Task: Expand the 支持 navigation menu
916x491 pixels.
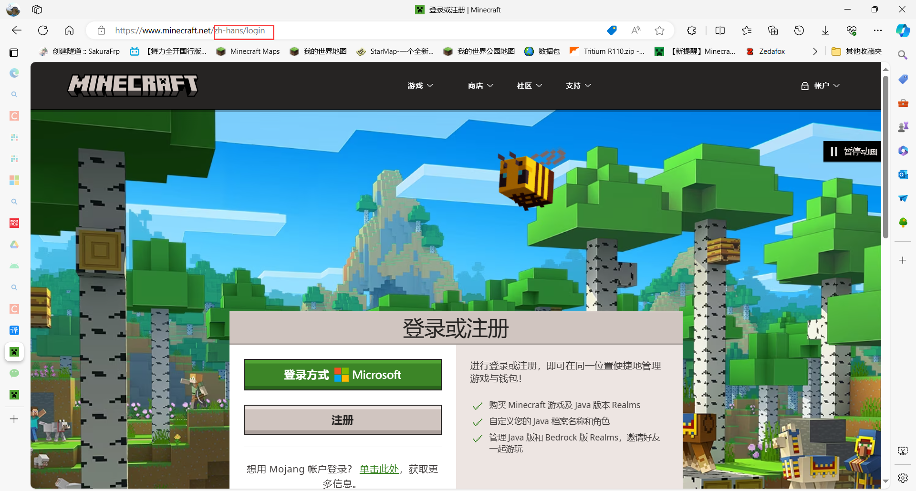Action: point(578,86)
